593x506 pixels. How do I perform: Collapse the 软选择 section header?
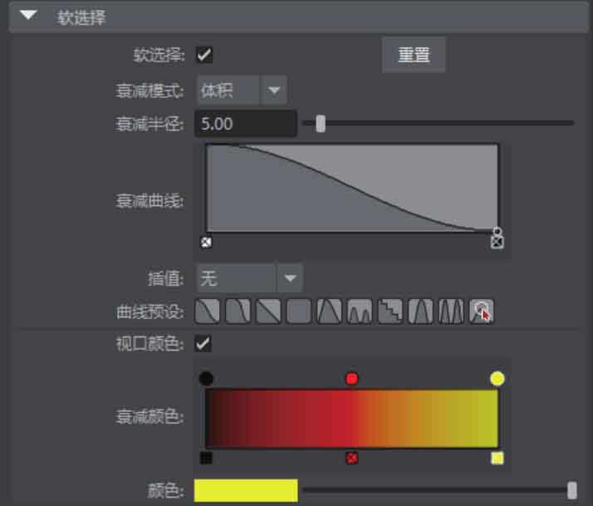(28, 16)
